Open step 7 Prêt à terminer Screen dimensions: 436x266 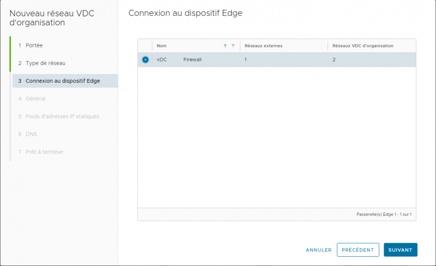41,152
